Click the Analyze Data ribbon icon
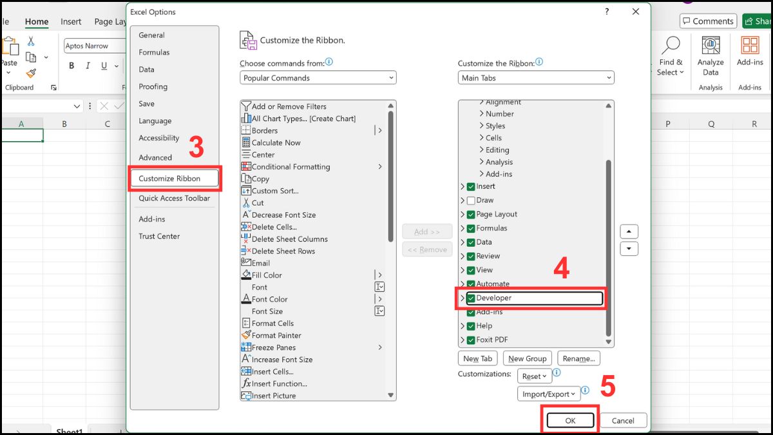Screen dimensions: 773x435 [x=709, y=55]
